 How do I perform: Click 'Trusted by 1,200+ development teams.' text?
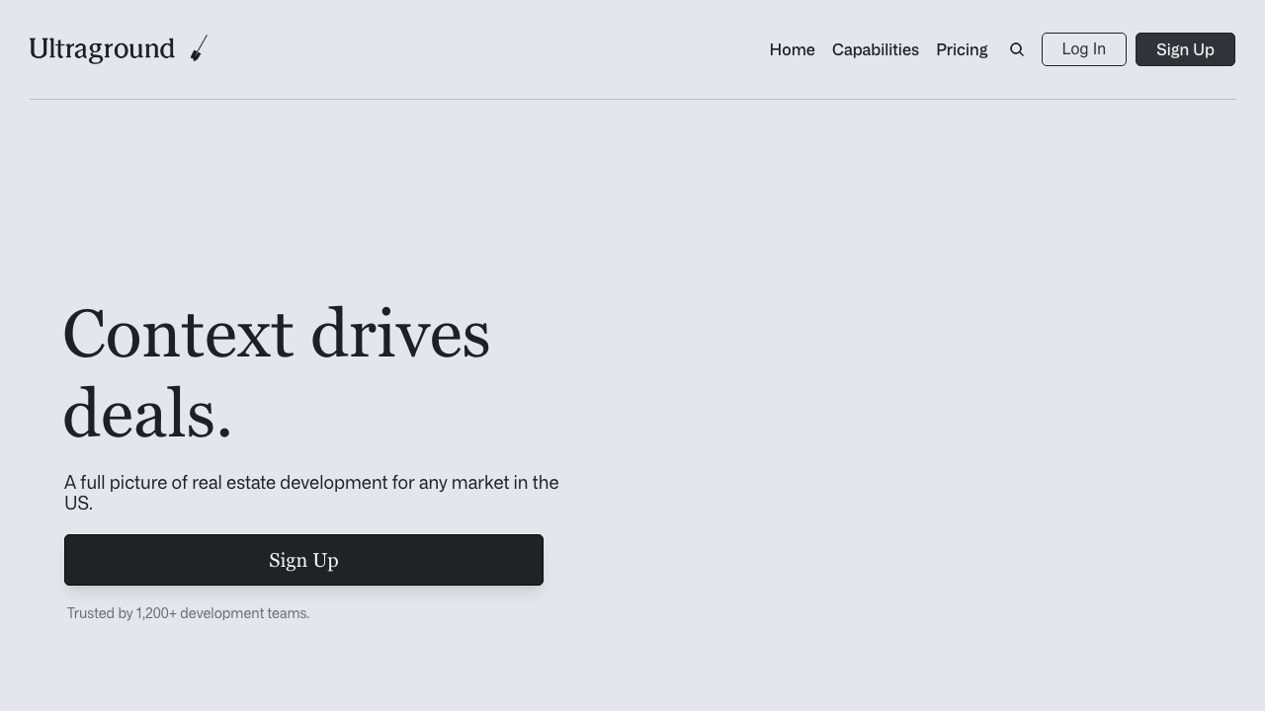tap(188, 613)
